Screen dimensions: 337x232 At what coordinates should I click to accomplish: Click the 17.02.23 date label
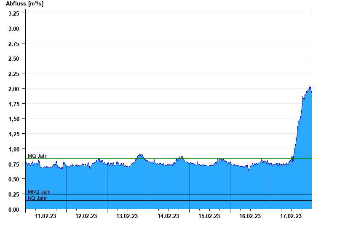[291, 216]
